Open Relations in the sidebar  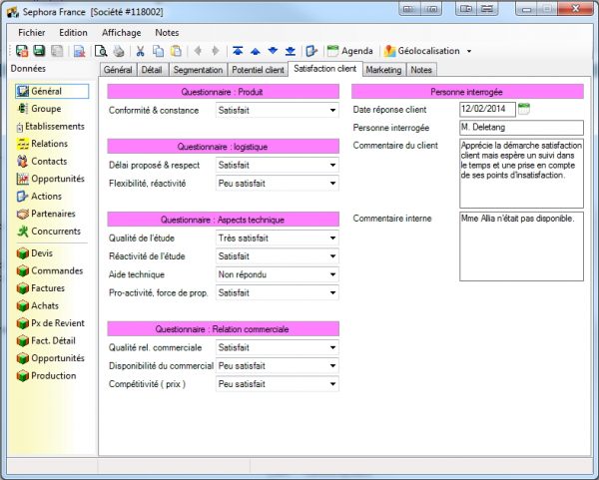click(x=42, y=144)
